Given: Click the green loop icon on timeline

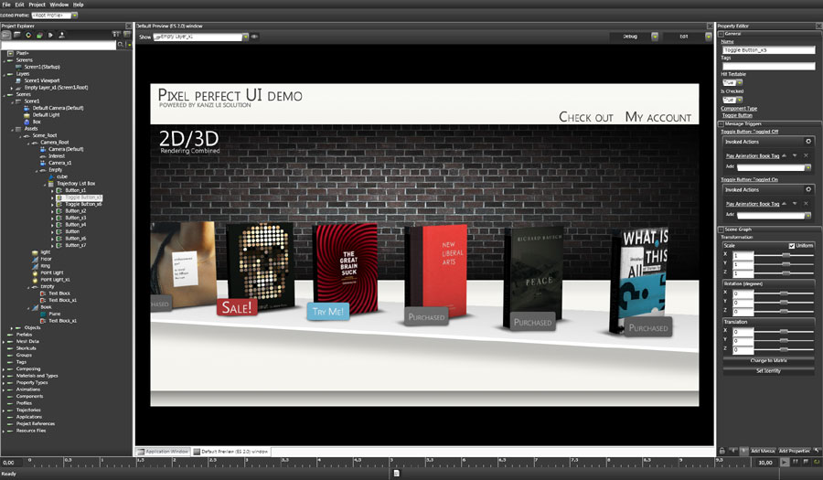Looking at the screenshot, I should point(817,462).
